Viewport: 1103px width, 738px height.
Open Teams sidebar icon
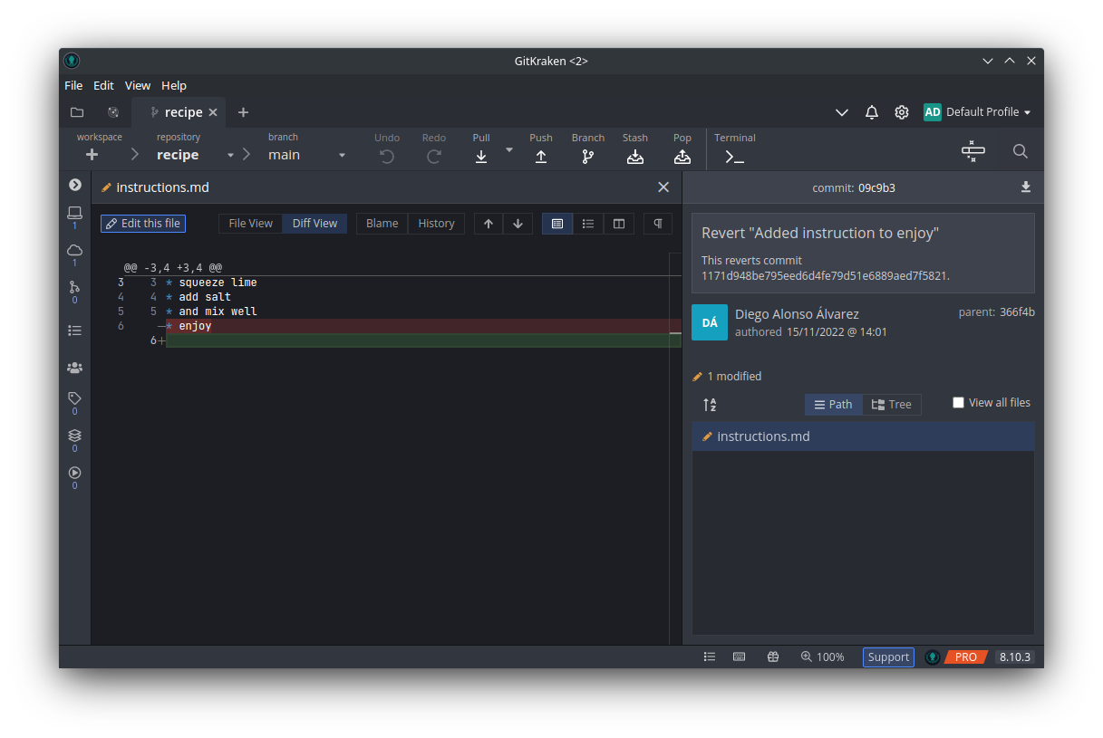75,368
